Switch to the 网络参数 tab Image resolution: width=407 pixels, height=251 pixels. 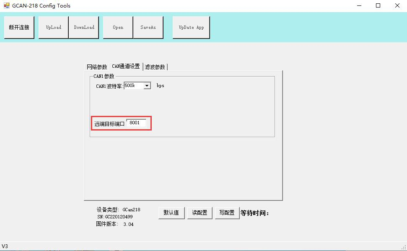click(97, 67)
